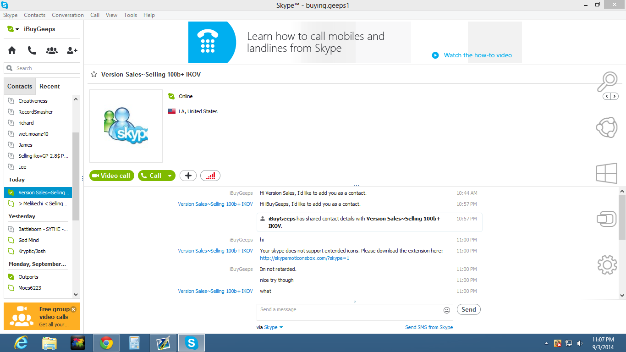Click the volume speaker tray icon

(x=580, y=343)
